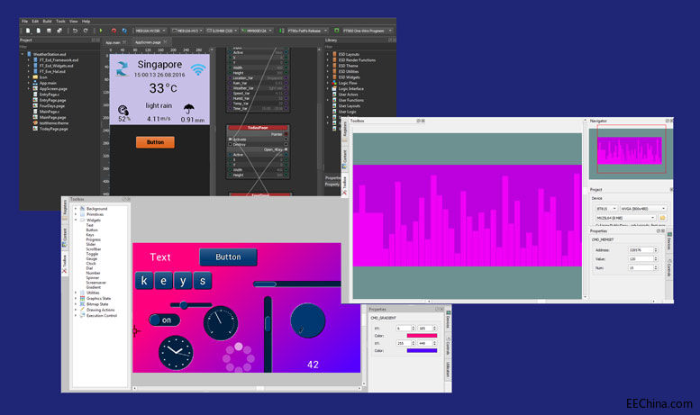700x415 pixels.
Task: Toggle the 'on' switch widget
Action: pyautogui.click(x=165, y=320)
